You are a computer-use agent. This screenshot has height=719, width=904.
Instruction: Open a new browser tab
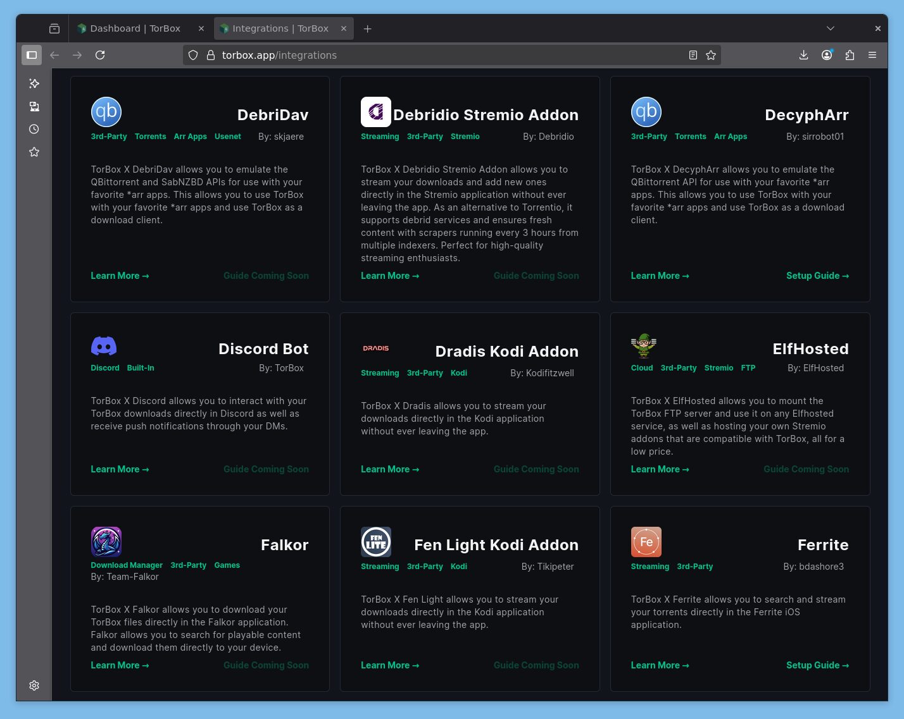368,28
